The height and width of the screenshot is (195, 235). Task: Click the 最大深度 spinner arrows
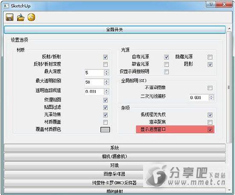pyautogui.click(x=106, y=73)
